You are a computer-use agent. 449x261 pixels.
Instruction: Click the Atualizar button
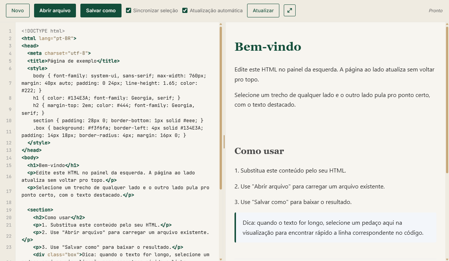(x=263, y=10)
